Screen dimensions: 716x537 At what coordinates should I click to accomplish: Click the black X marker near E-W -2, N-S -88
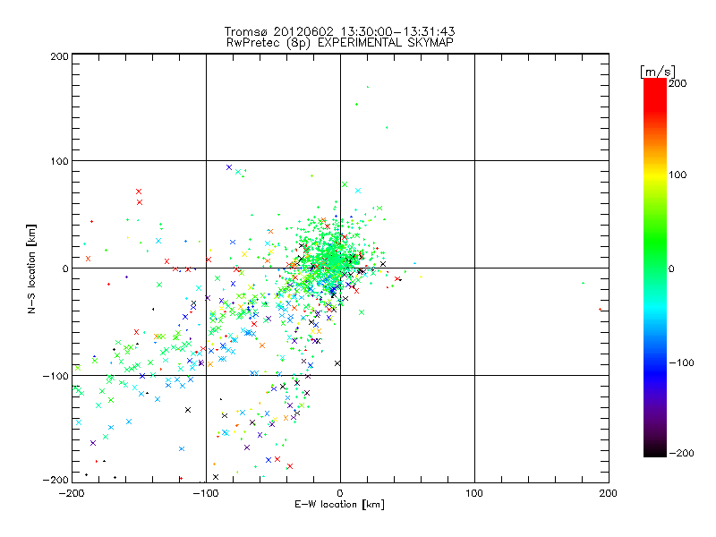click(337, 363)
